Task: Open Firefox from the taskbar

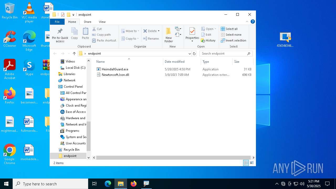Action: 134,184
